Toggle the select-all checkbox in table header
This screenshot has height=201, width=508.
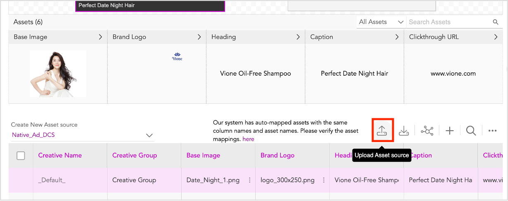click(21, 156)
